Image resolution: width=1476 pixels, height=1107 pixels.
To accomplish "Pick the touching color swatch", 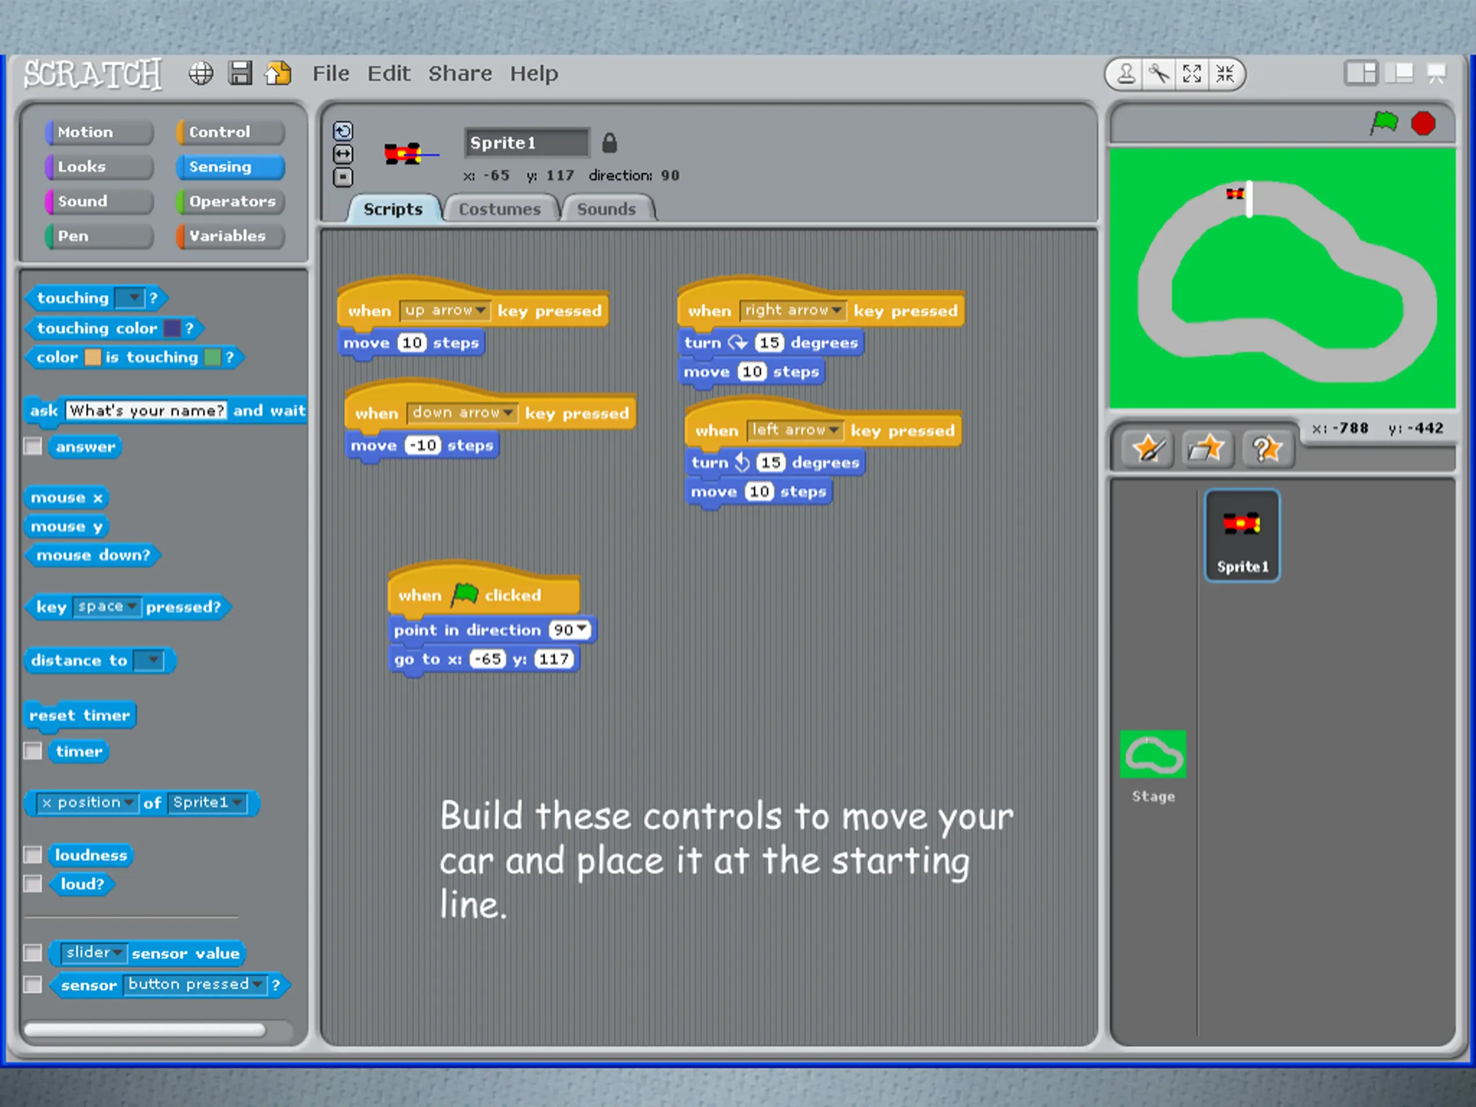I will [171, 327].
